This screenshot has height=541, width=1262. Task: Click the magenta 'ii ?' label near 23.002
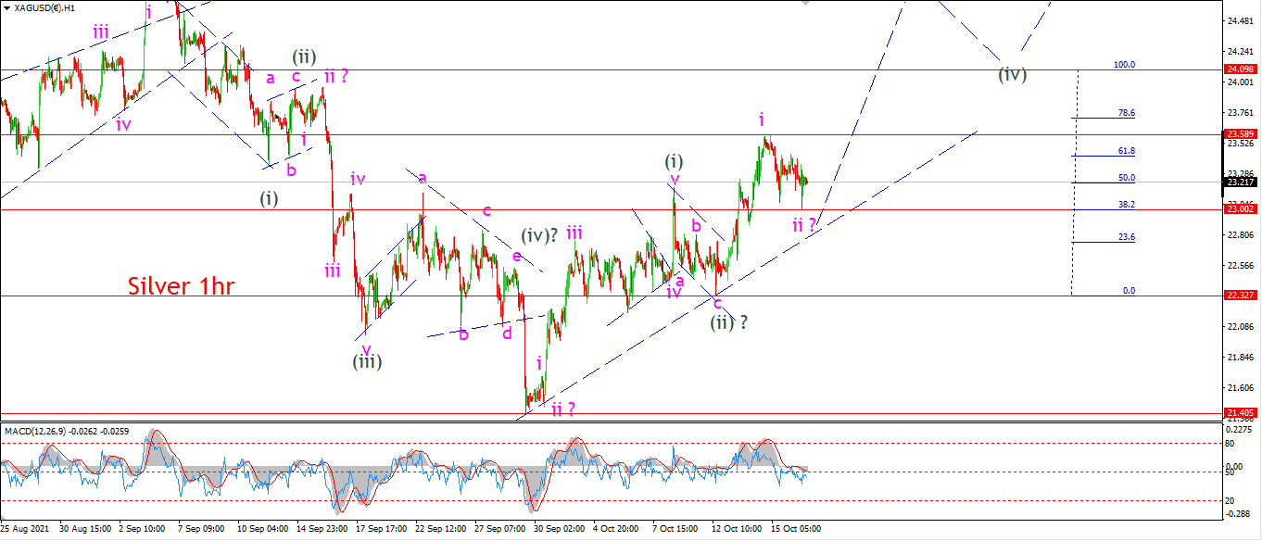(x=804, y=224)
